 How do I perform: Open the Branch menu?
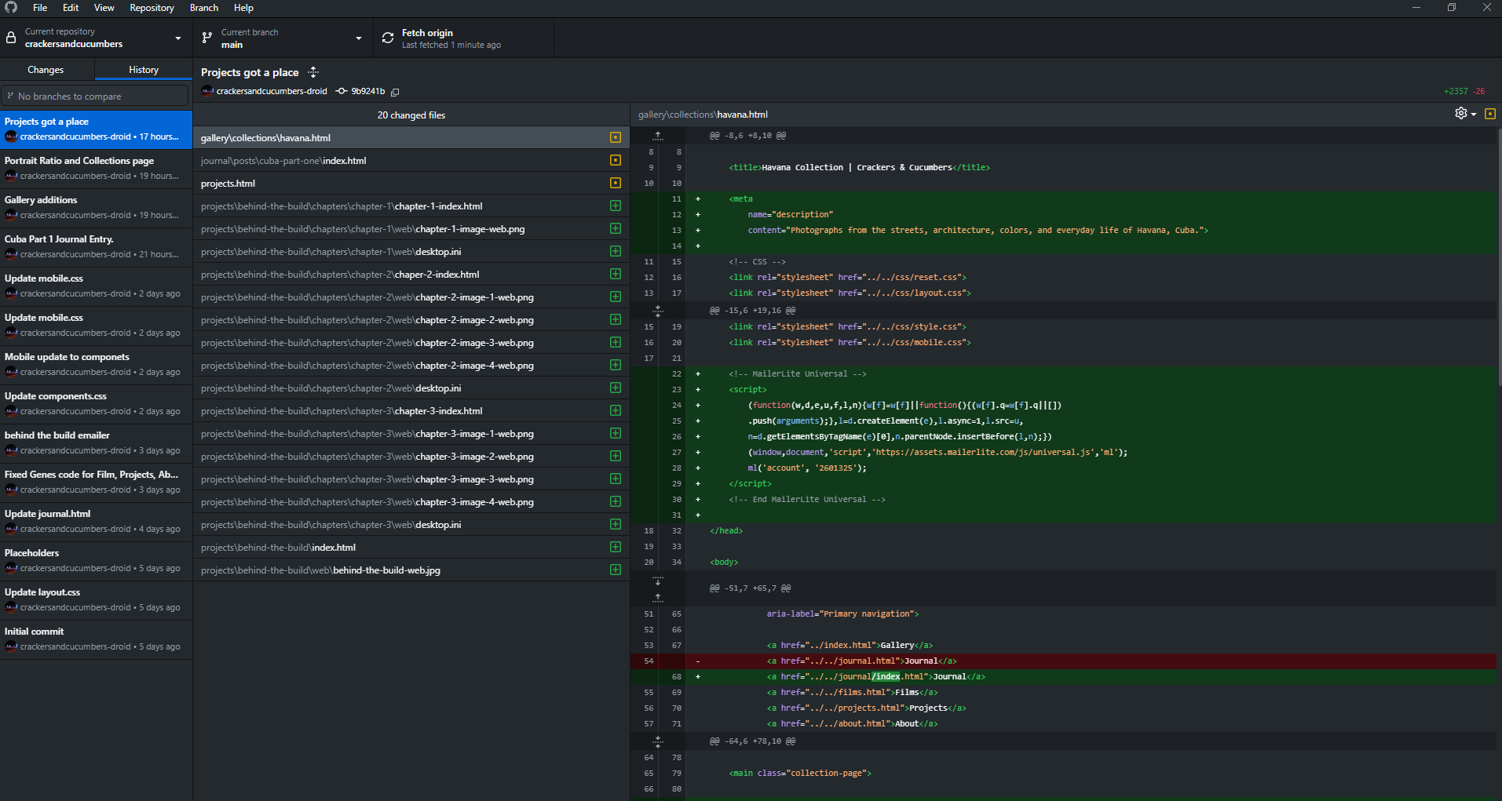click(x=204, y=8)
